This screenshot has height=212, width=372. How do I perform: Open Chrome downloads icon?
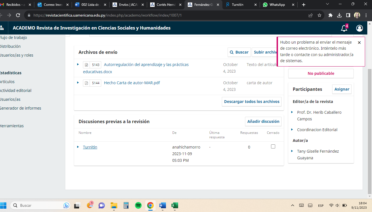tap(339, 15)
